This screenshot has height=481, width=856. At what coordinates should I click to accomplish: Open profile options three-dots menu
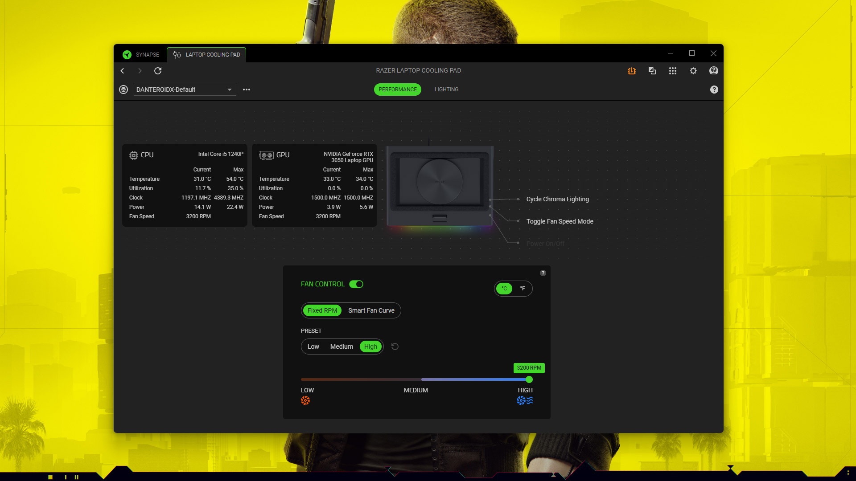[x=247, y=90]
